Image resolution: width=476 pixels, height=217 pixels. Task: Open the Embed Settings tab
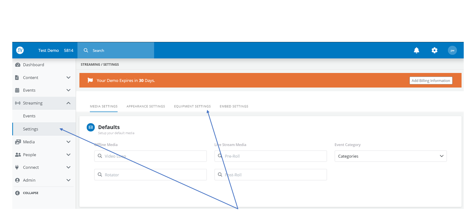pos(234,106)
